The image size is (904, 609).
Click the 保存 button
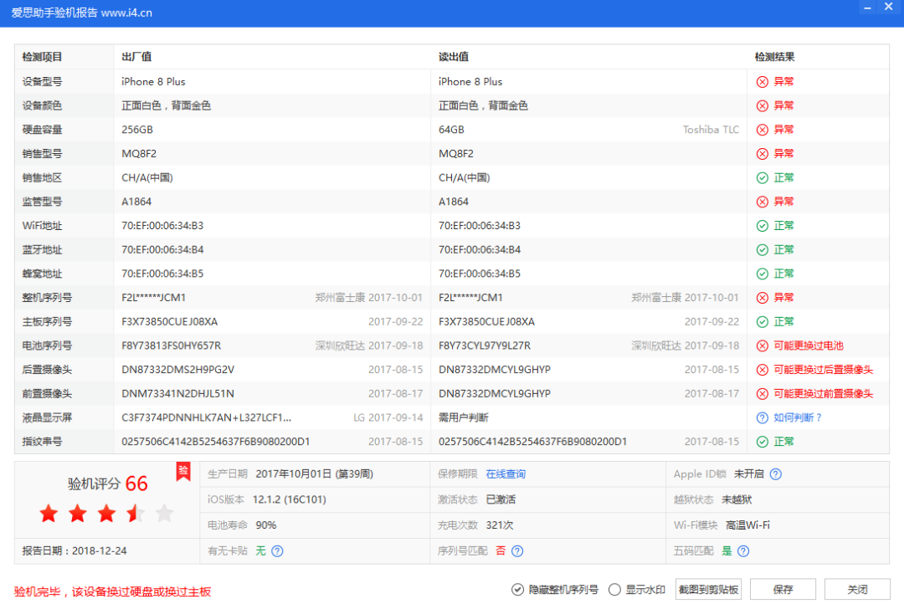[x=783, y=590]
